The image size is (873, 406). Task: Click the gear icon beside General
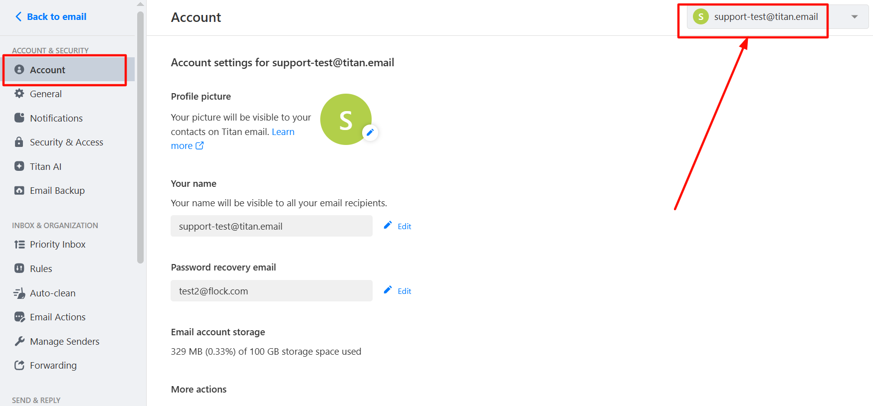(x=19, y=94)
